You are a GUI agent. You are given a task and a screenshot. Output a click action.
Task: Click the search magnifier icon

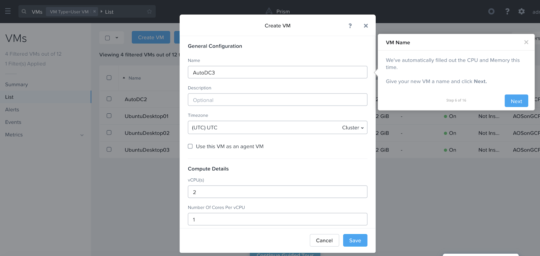tap(24, 11)
